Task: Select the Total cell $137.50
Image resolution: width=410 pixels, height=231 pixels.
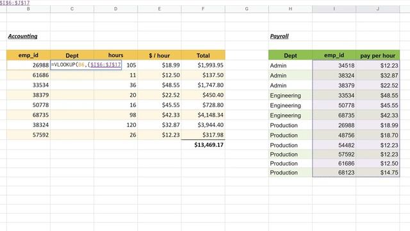Action: [x=203, y=75]
